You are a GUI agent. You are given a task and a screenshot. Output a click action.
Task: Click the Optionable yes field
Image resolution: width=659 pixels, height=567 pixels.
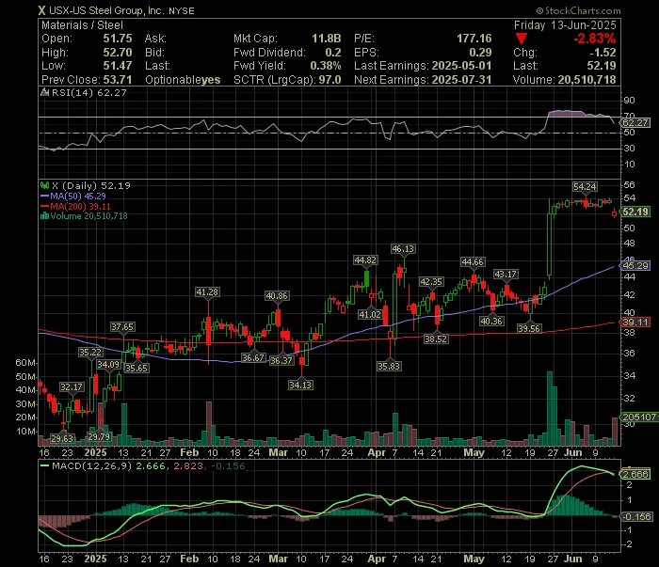(183, 80)
